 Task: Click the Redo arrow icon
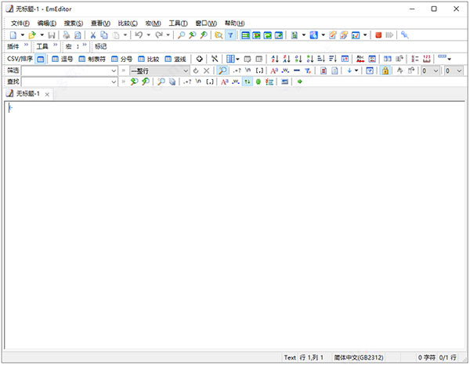[158, 35]
